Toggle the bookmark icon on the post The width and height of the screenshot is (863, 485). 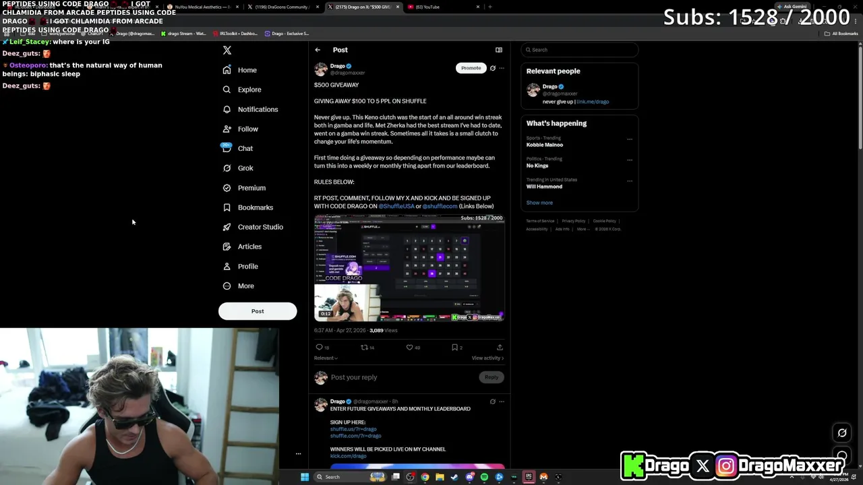coord(456,348)
